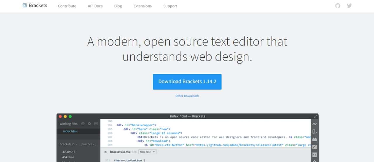Expand the brackets.io project dropdown
Screen dimensions: 374x162
coord(69,144)
